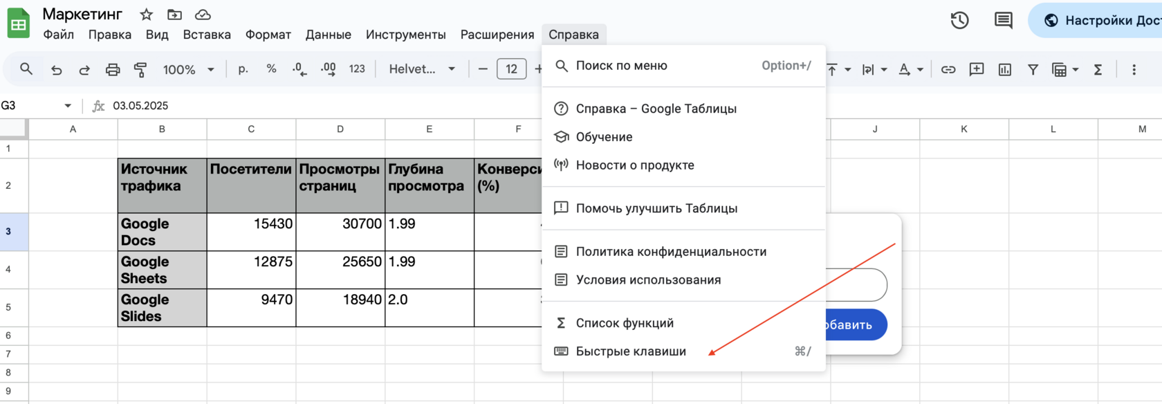
Task: Open the name box dropdown arrow
Action: (x=68, y=106)
